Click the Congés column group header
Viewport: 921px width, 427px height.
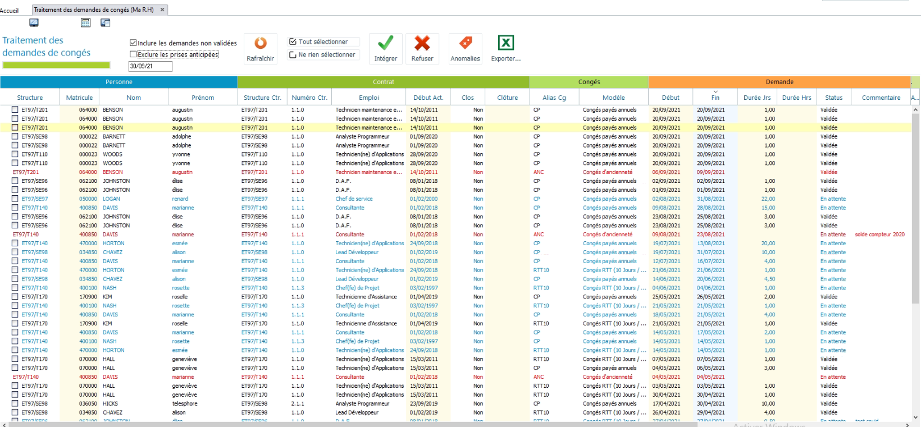click(x=589, y=82)
